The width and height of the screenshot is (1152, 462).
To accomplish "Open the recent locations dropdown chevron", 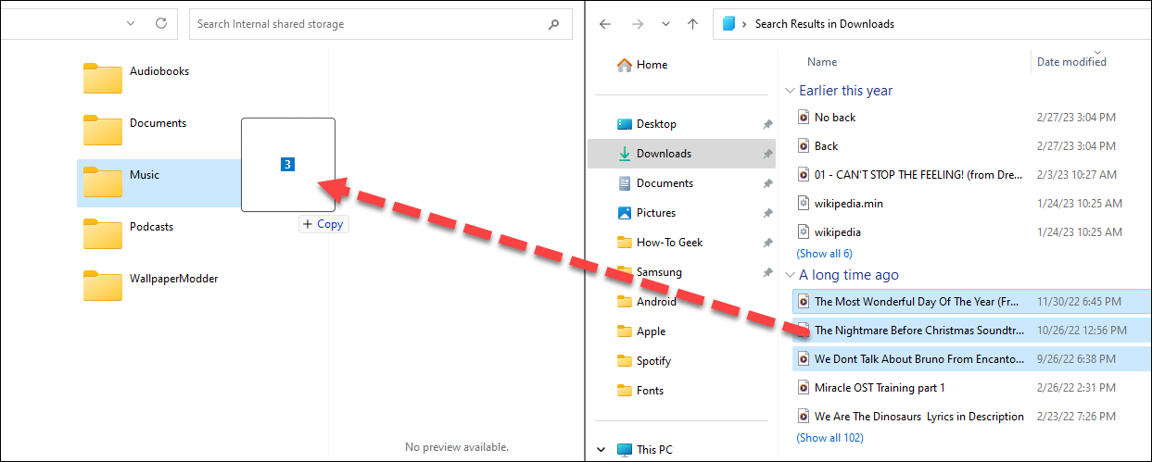I will tap(665, 24).
